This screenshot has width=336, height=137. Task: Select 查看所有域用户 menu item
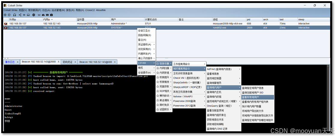(258, 97)
